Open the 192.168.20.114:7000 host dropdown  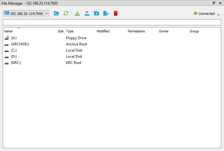click(x=26, y=14)
